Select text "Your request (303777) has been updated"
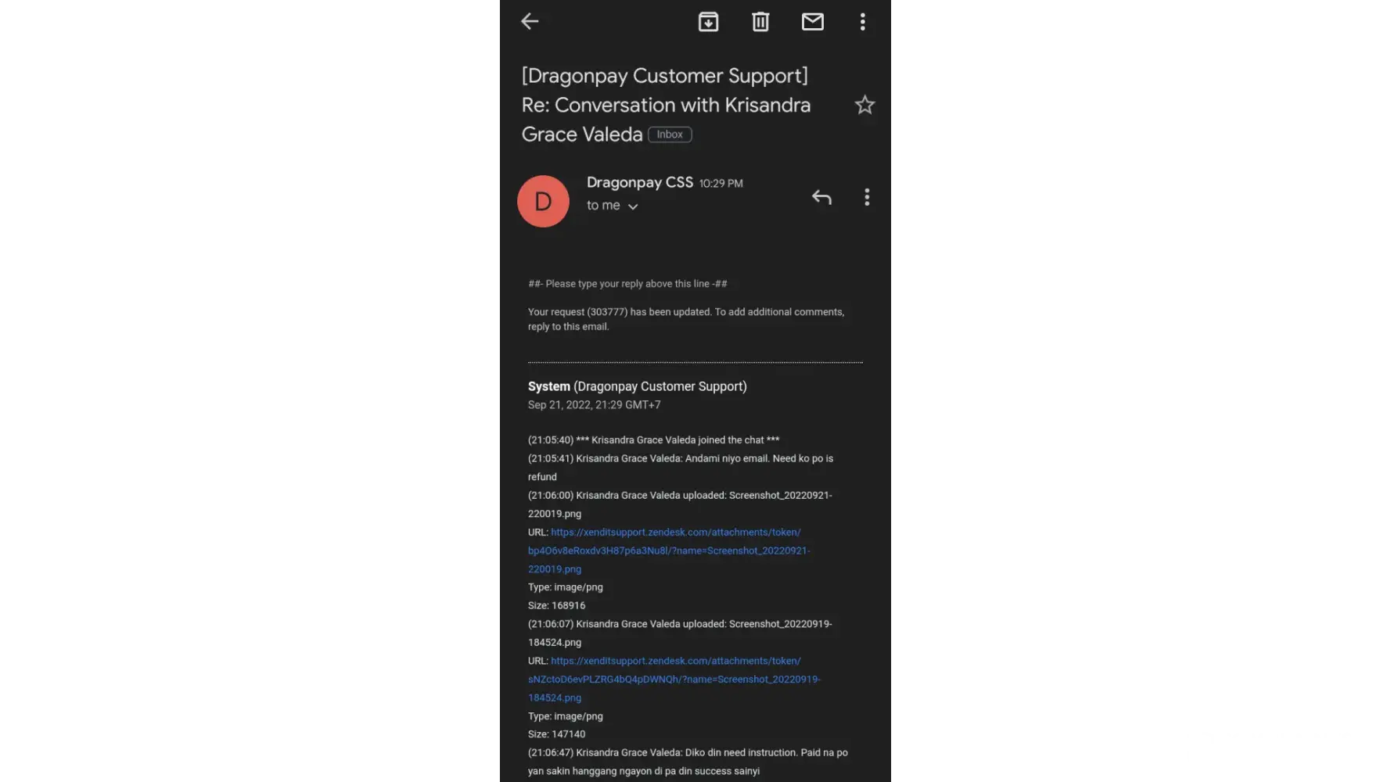 click(x=620, y=311)
